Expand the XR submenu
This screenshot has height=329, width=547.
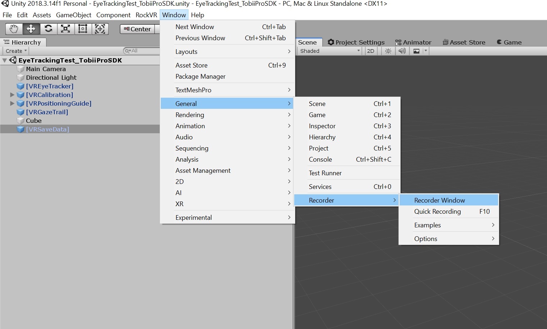[x=227, y=204]
